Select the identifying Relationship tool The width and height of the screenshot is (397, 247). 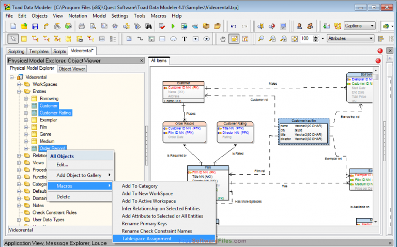35,39
